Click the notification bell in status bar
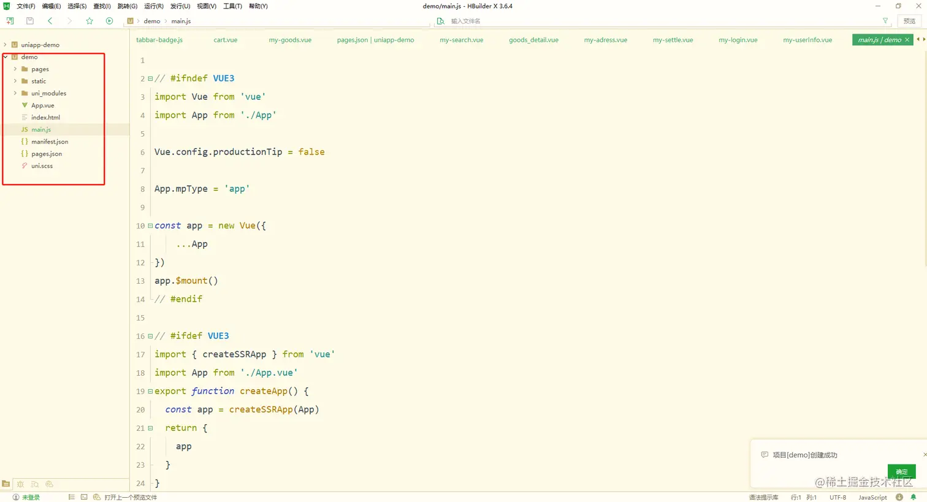Screen dimensions: 927x502 914,497
